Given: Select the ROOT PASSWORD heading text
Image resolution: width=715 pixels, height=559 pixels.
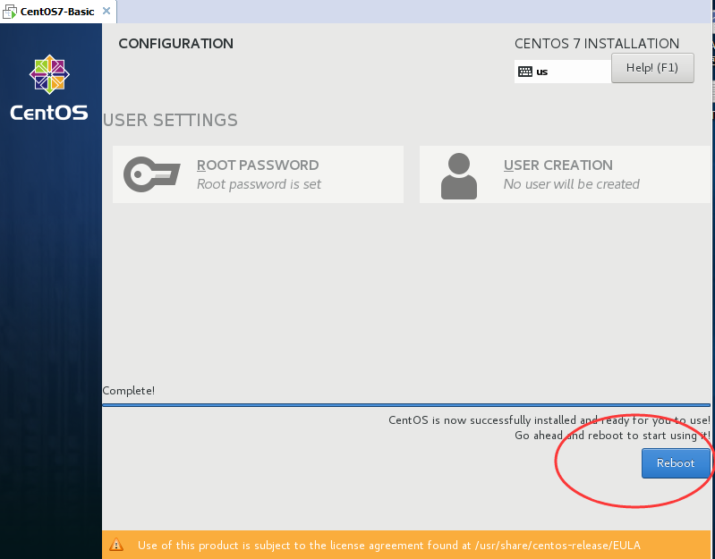Looking at the screenshot, I should (258, 165).
